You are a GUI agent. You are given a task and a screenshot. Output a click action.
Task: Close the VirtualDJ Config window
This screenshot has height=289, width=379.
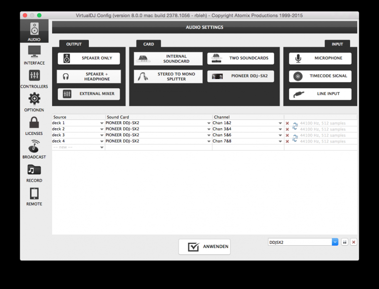(25, 15)
